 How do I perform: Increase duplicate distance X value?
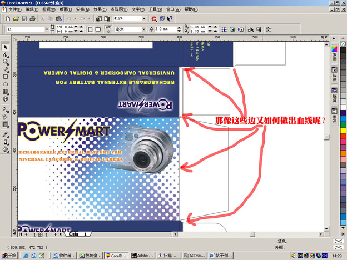[215, 27]
